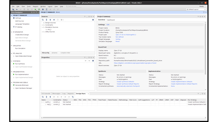Click the Properties panel forward arrow
The height and width of the screenshot is (122, 214).
tap(89, 61)
